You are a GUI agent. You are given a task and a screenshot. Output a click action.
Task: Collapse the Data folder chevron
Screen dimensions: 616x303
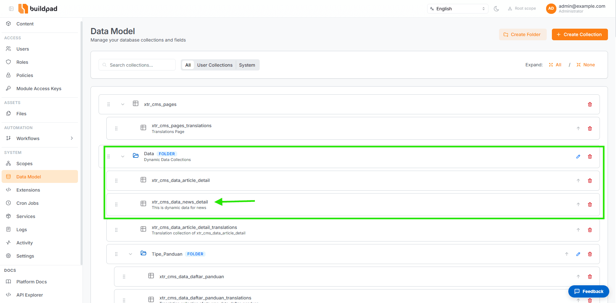(123, 156)
